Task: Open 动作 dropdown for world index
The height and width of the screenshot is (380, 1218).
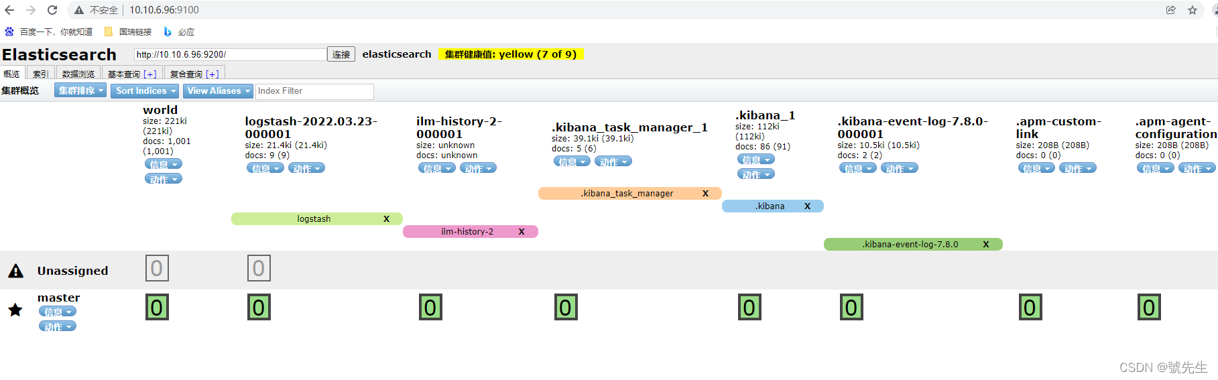Action: [x=164, y=179]
